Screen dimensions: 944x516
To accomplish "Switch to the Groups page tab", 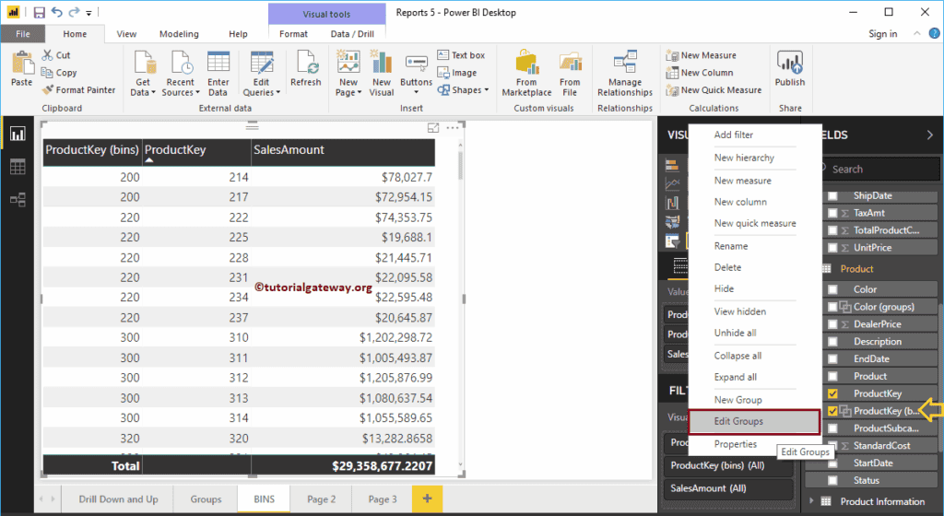I will click(x=206, y=499).
